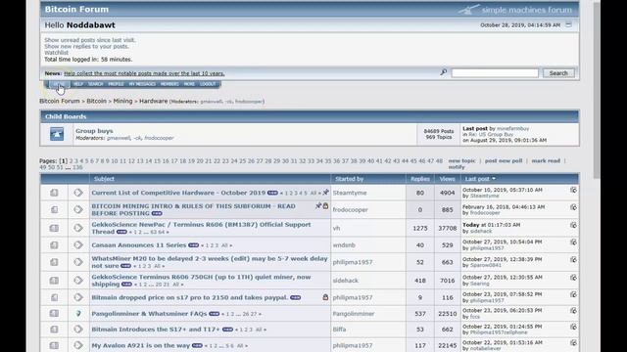Click the Search button
The image size is (627, 352).
(558, 73)
